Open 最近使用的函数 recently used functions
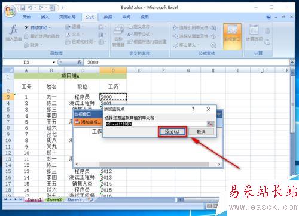The image size is (299, 216). (x=43, y=36)
